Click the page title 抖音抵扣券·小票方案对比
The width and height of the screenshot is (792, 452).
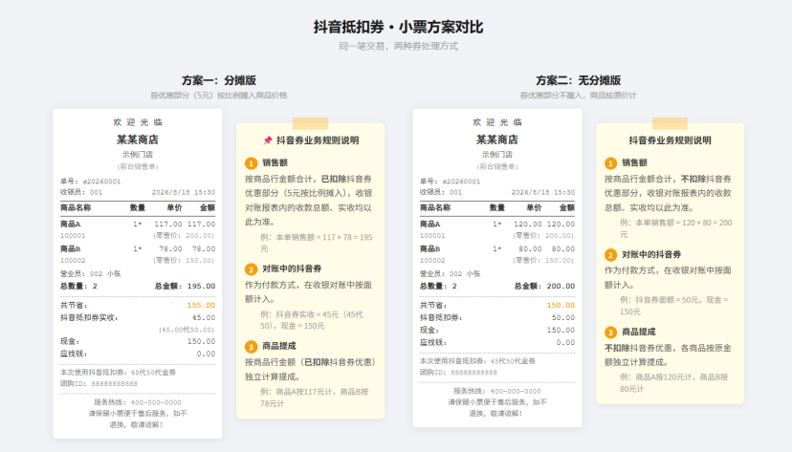[398, 27]
